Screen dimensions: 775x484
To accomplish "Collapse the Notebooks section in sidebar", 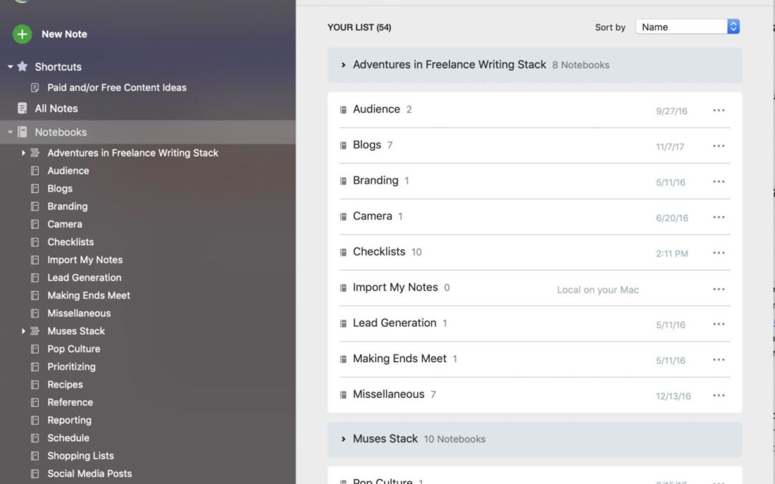I will point(10,132).
